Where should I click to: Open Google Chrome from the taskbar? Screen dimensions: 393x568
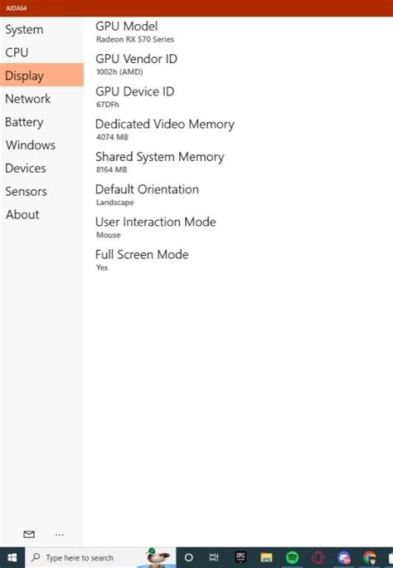tap(370, 557)
